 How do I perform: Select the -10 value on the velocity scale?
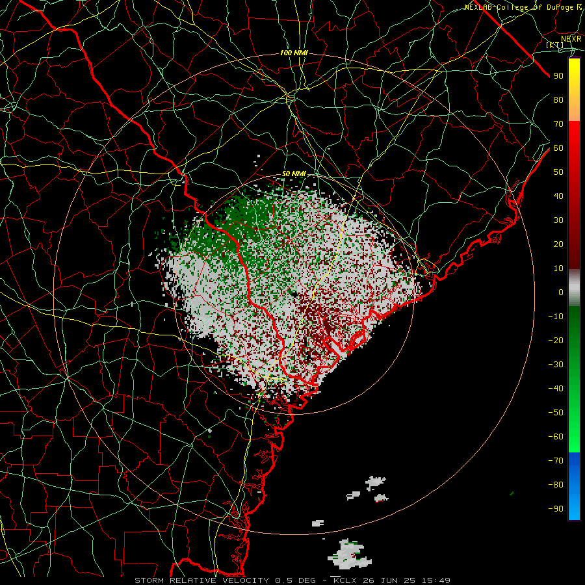pos(556,317)
